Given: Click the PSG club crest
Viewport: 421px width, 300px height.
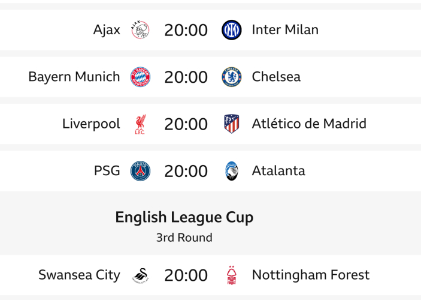Looking at the screenshot, I should 140,171.
